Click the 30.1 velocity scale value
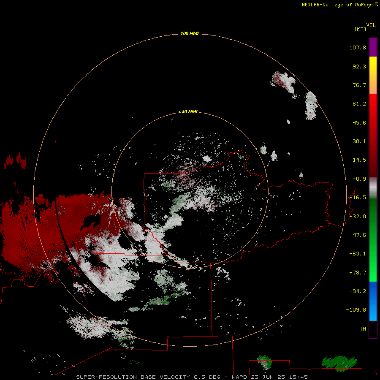 (x=359, y=141)
